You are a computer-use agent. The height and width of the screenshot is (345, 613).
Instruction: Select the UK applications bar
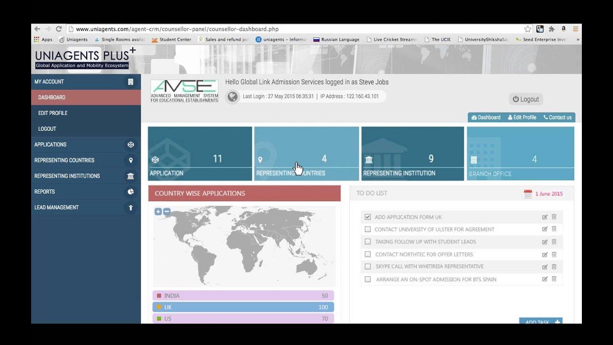pos(243,307)
